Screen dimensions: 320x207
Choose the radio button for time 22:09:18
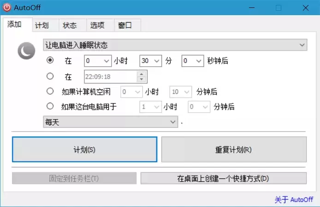pos(50,76)
